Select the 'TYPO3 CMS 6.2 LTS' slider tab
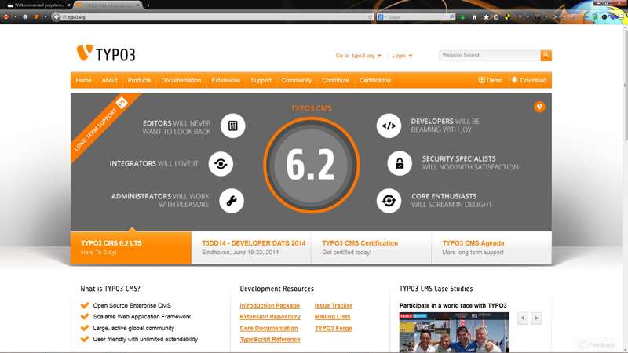The height and width of the screenshot is (353, 628). point(131,248)
